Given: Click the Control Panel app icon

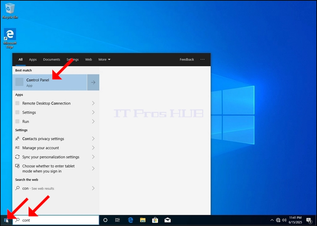Looking at the screenshot, I should [x=19, y=82].
